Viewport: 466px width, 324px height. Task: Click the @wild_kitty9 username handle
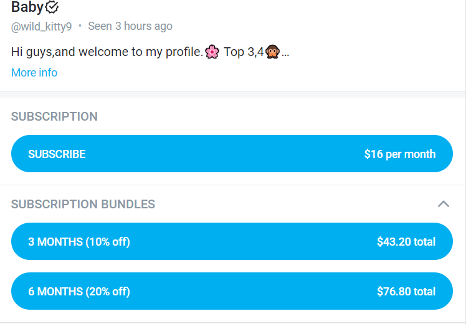tap(42, 26)
